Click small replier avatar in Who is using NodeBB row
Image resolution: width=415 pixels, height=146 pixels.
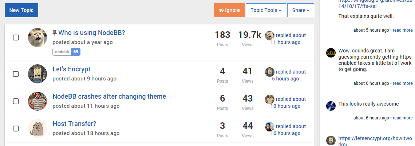(x=269, y=35)
